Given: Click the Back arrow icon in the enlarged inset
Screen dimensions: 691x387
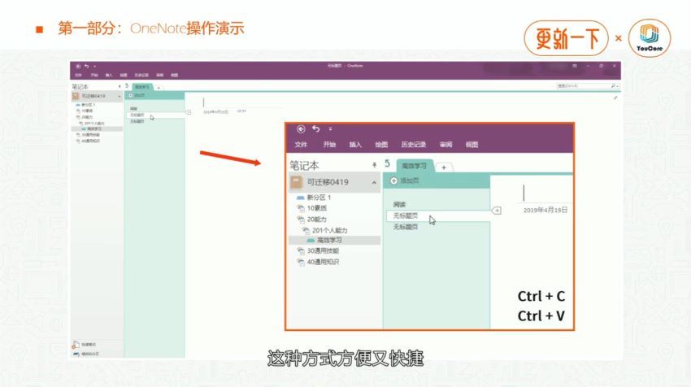Looking at the screenshot, I should 301,128.
